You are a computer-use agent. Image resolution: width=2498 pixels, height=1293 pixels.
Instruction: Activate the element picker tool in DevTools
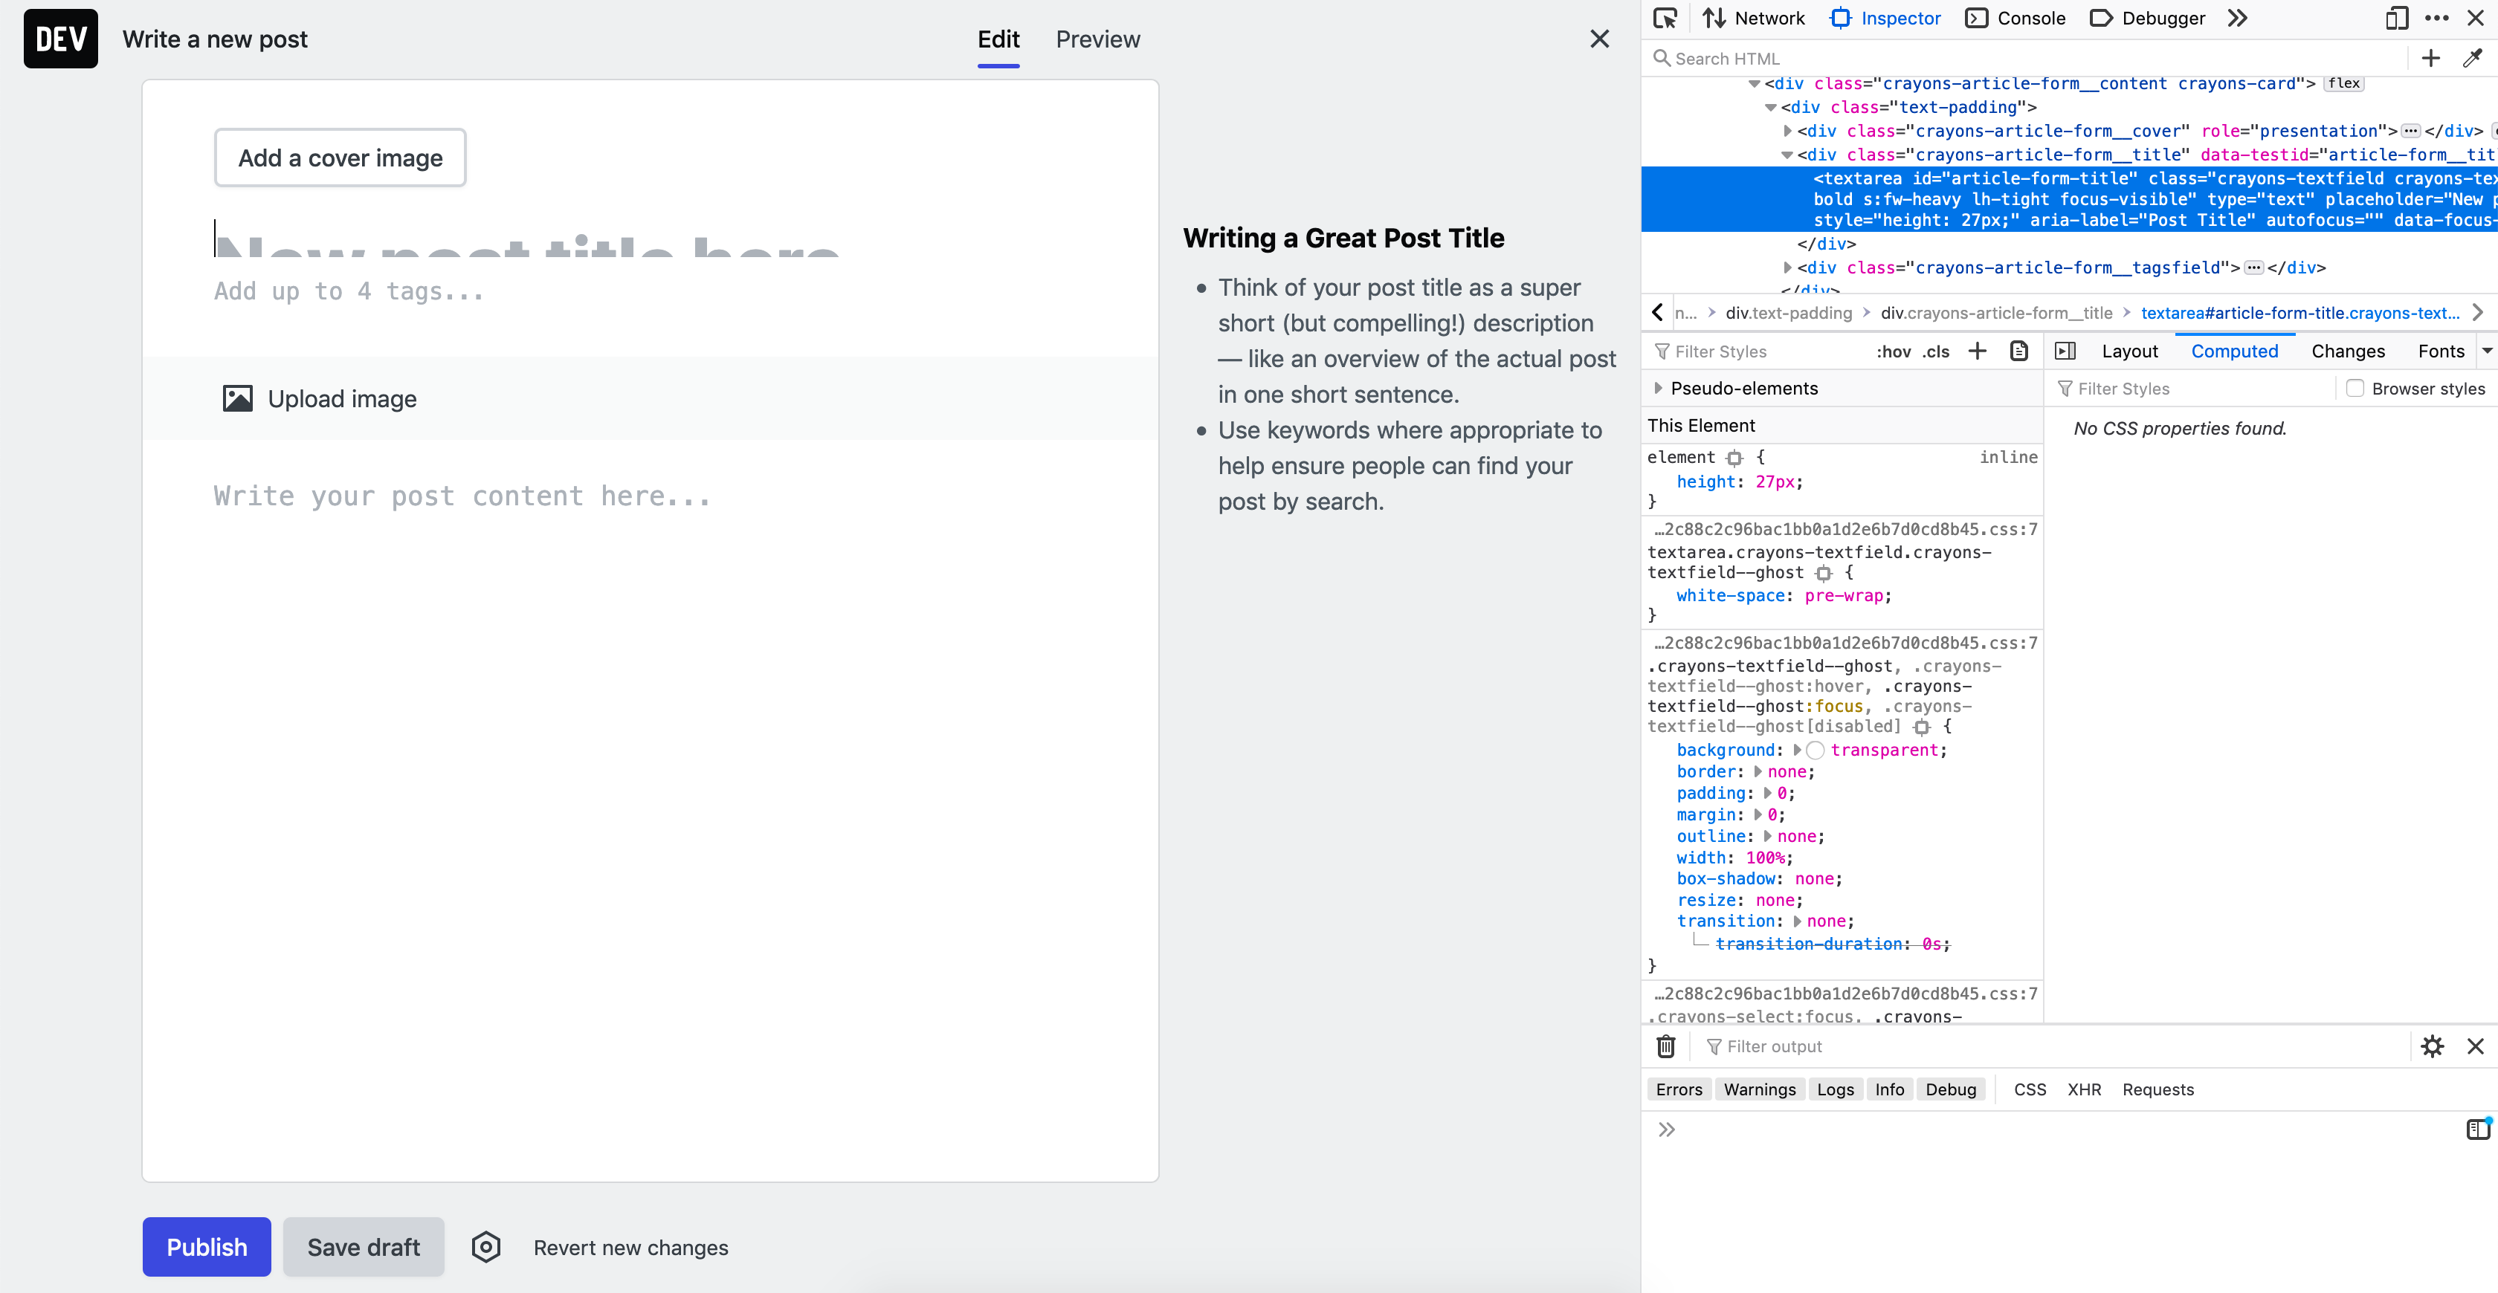point(1666,17)
